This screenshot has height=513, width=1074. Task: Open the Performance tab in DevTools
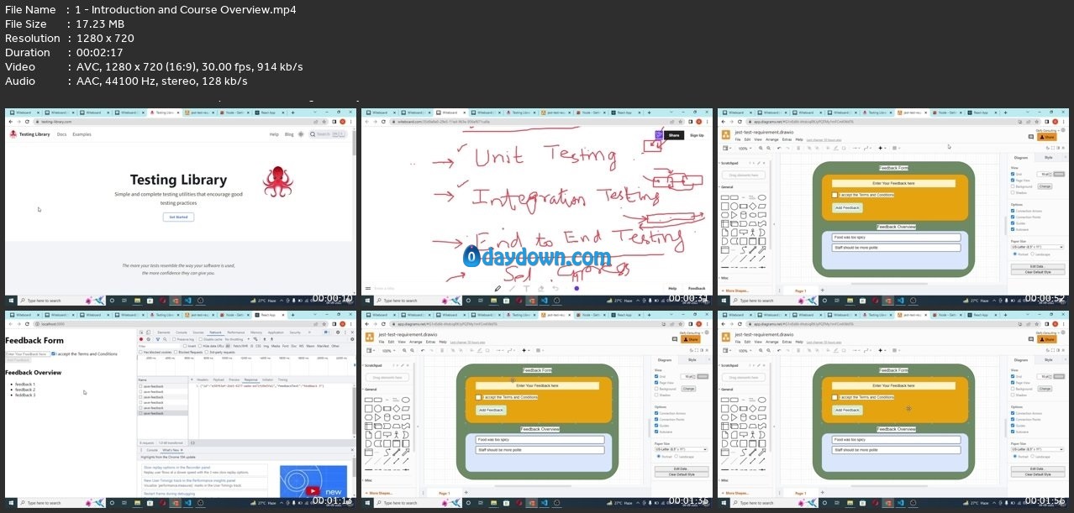tap(236, 332)
